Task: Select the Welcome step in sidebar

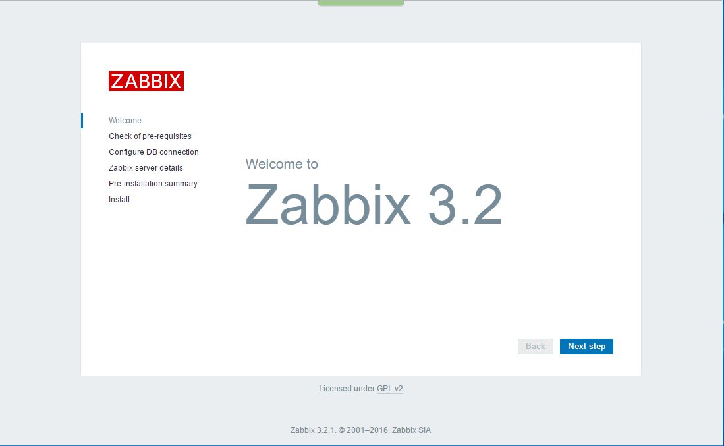Action: pos(125,121)
